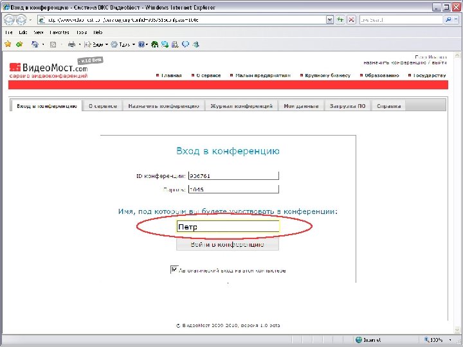The width and height of the screenshot is (463, 347).
Task: Switch to the Мои данные tab
Action: pos(301,106)
